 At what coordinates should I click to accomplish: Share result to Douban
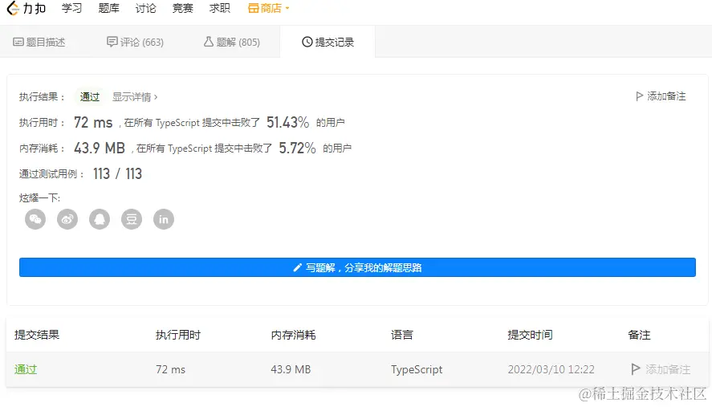pos(132,219)
